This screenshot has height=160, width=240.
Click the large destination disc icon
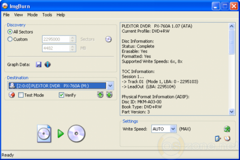pos(76,134)
